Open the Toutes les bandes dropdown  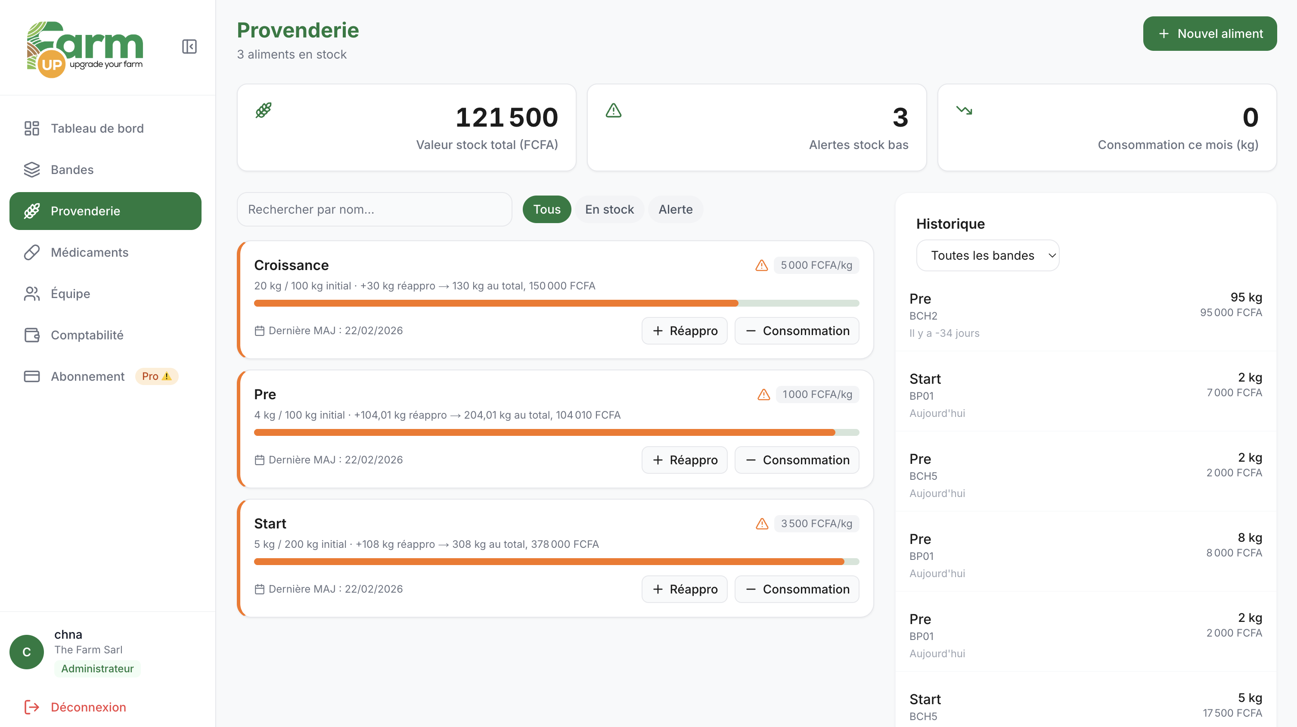[x=987, y=255]
